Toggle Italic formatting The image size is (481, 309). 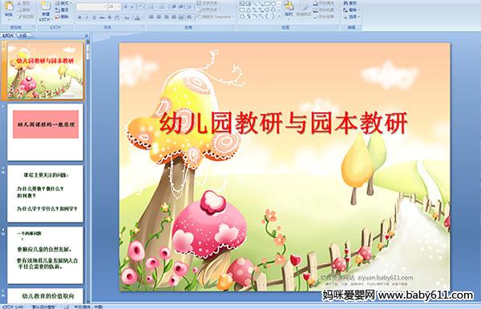click(x=87, y=18)
